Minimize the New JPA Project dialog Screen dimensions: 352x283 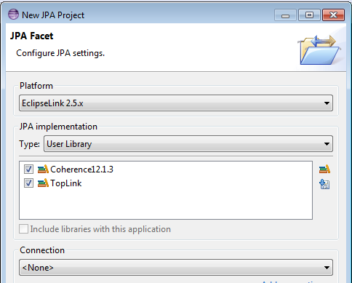(x=285, y=15)
